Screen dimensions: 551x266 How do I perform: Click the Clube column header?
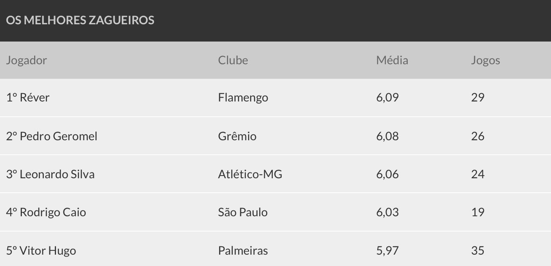[x=233, y=60]
